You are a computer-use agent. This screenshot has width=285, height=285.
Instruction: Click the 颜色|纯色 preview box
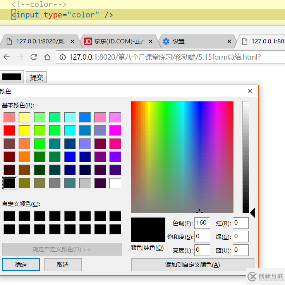[x=148, y=230]
